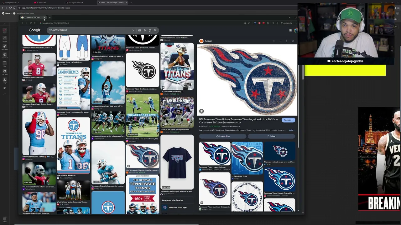
Task: Bookmark the Milanote page
Action: [14, 8]
